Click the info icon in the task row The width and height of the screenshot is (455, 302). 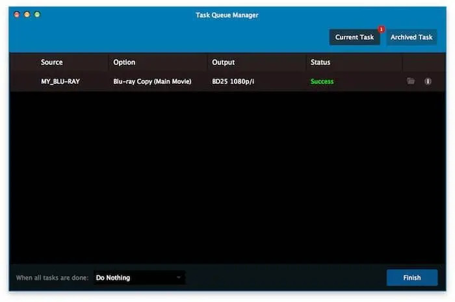(x=428, y=81)
